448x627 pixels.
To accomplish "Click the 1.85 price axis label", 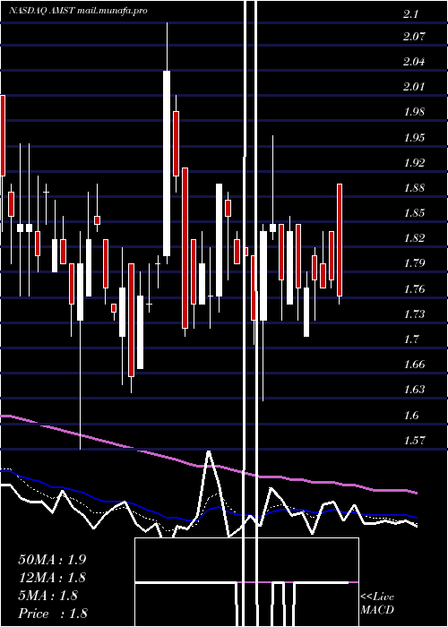I will coord(414,213).
